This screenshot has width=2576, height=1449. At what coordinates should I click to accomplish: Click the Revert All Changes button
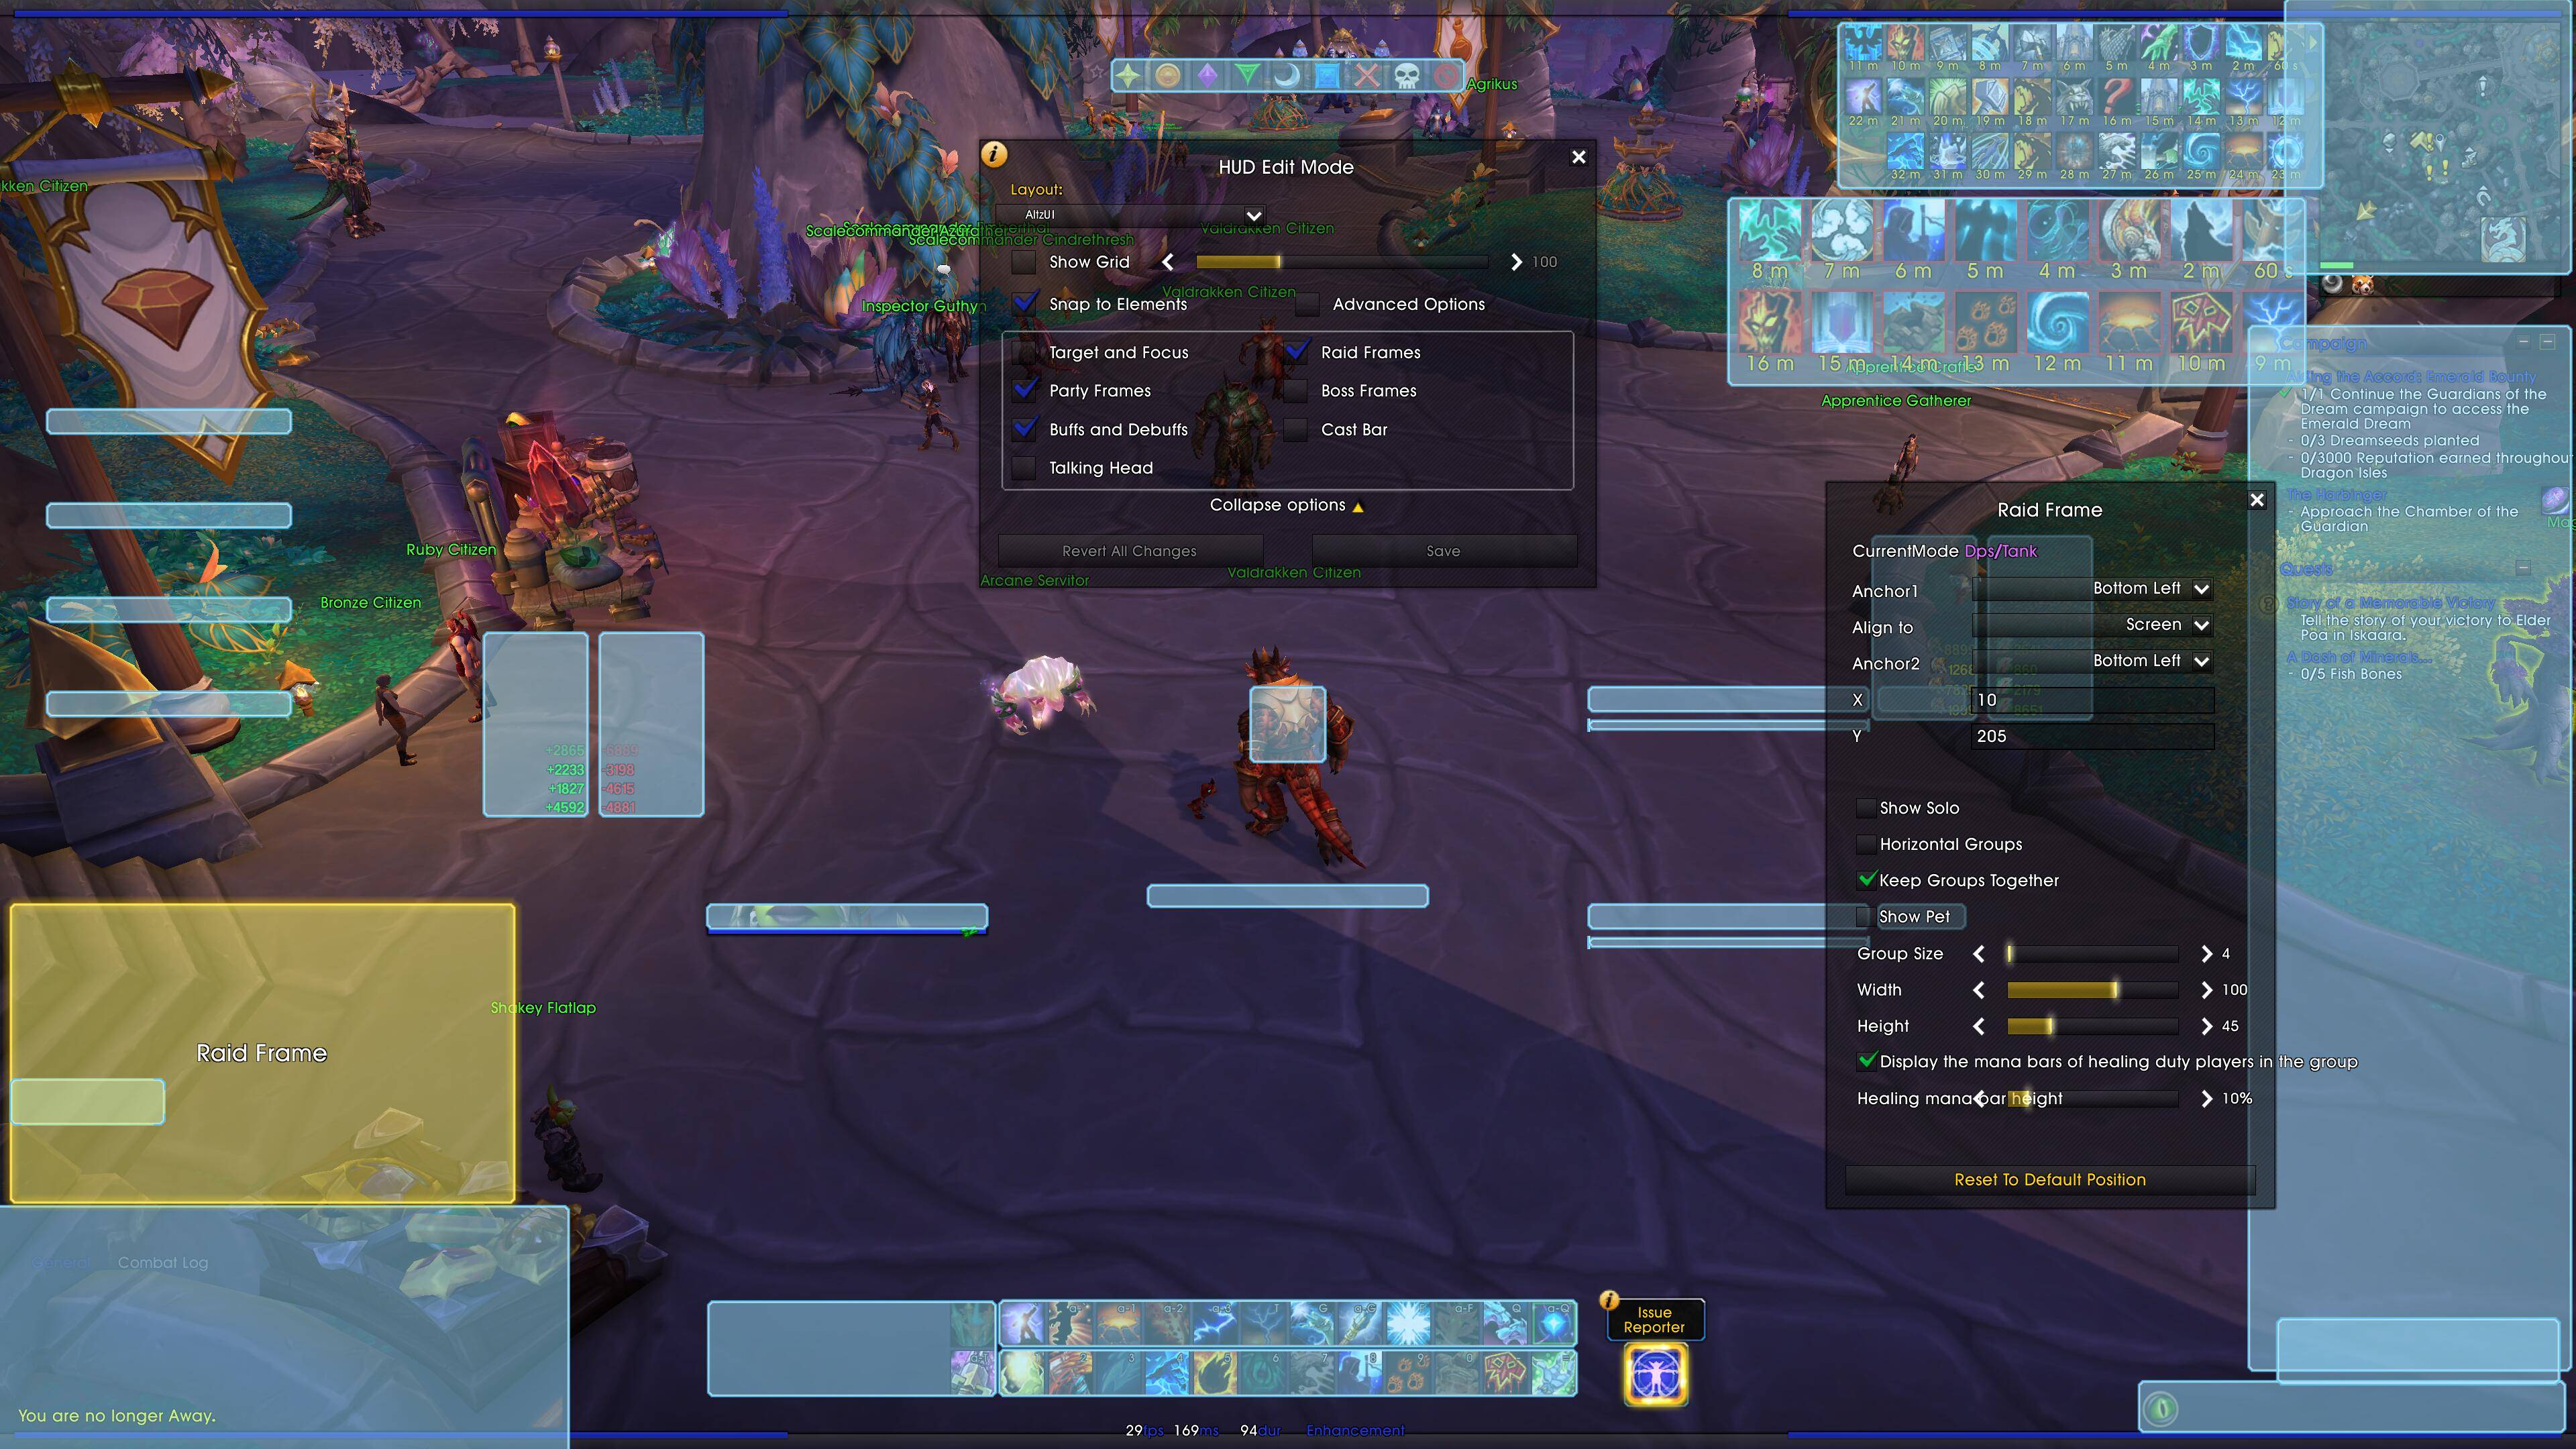pos(1130,550)
